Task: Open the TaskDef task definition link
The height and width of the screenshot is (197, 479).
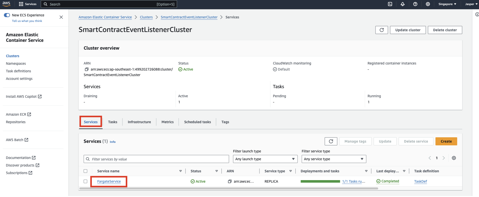Action: click(420, 181)
